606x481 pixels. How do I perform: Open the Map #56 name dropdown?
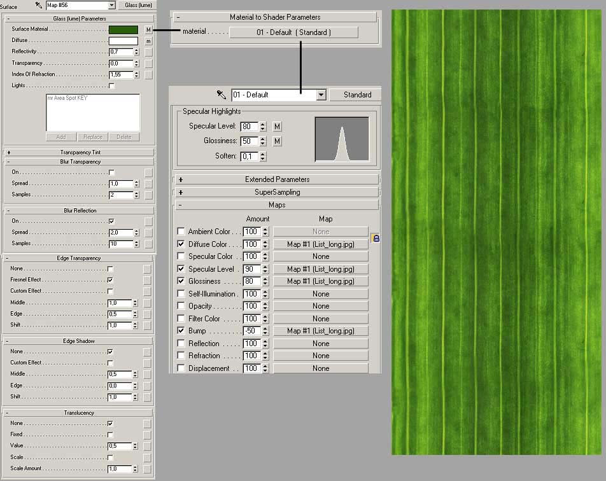tap(112, 5)
